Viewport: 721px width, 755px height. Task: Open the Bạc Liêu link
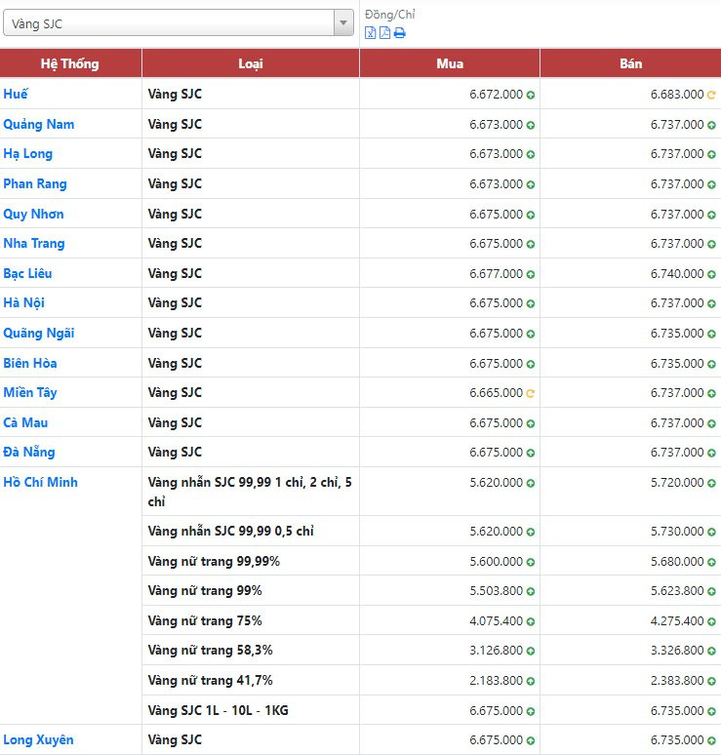coord(27,273)
